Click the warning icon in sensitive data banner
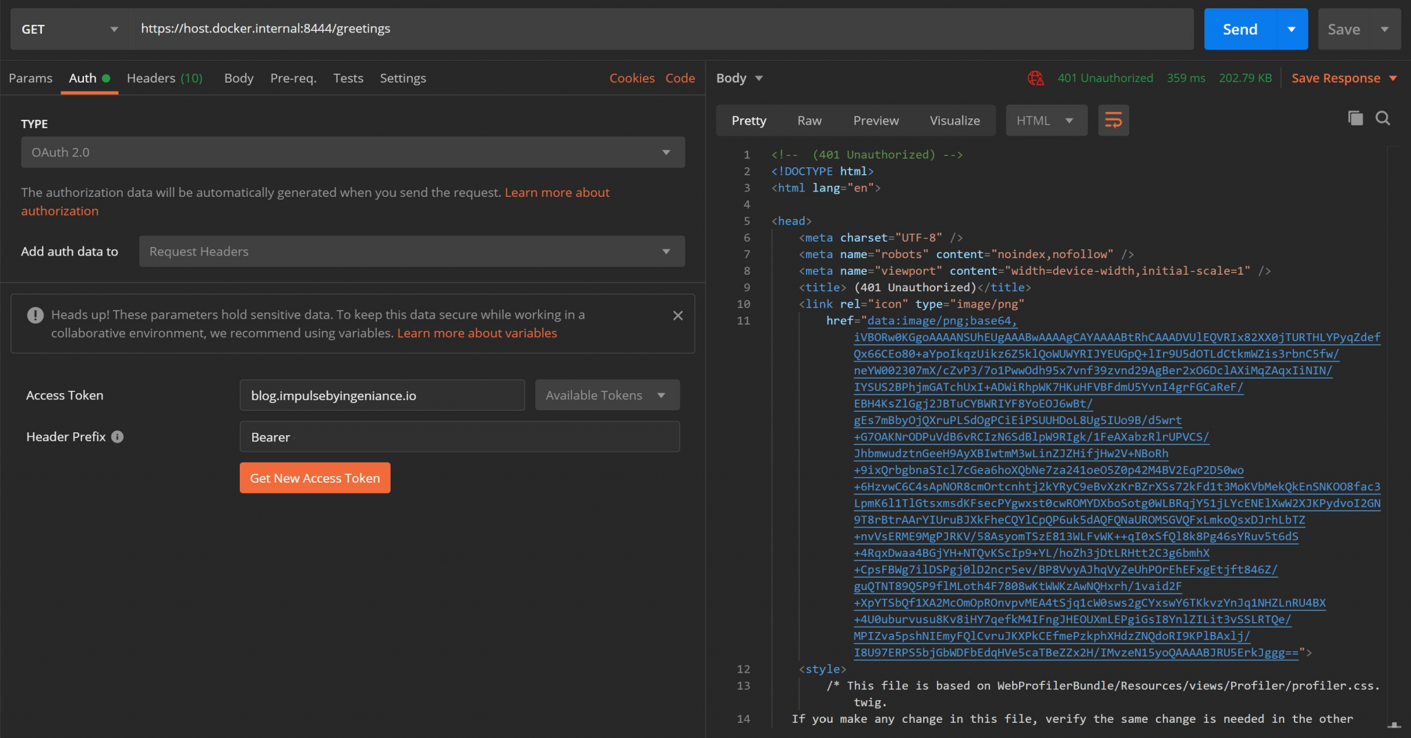 34,315
